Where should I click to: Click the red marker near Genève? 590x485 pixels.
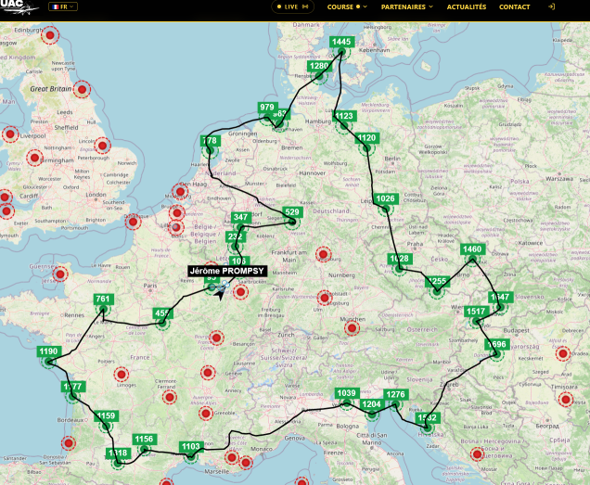tap(208, 373)
